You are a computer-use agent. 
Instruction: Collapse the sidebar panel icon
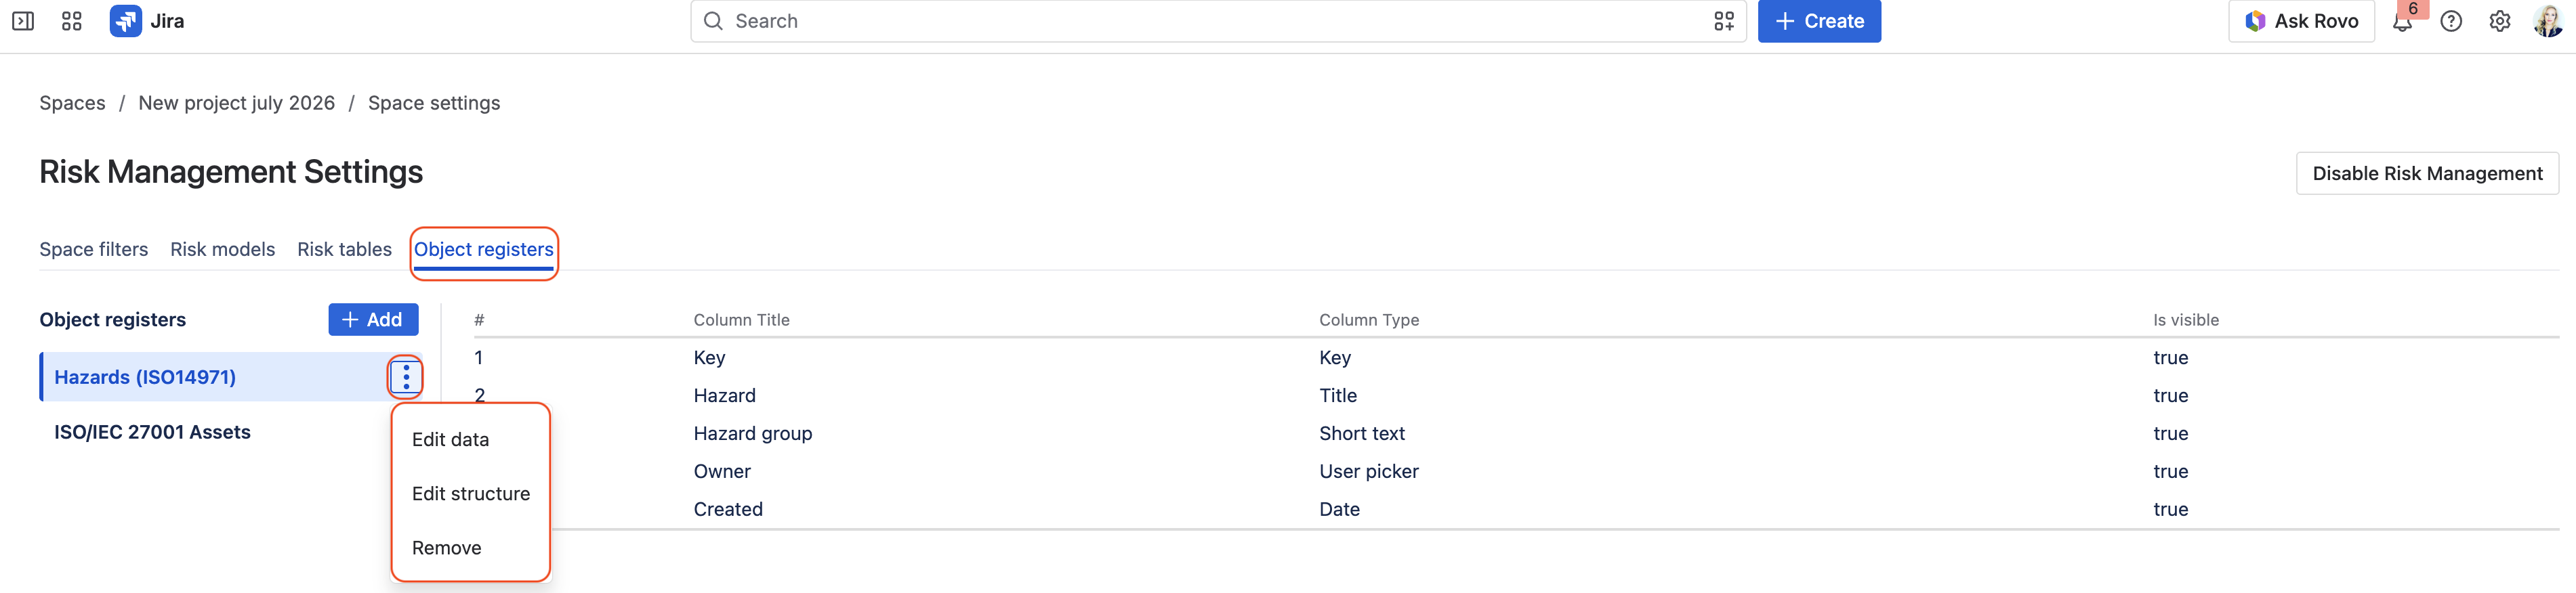[x=22, y=21]
